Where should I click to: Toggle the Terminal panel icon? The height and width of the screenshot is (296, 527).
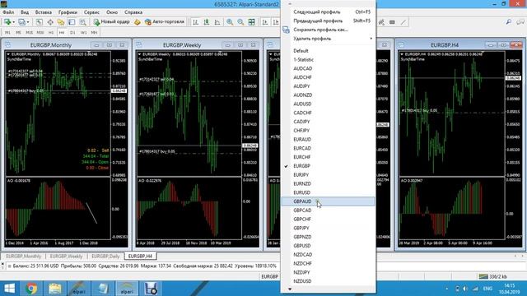pos(72,22)
